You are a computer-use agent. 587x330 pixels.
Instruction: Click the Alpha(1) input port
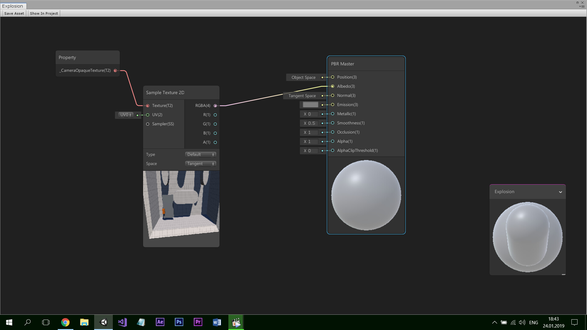(x=333, y=141)
